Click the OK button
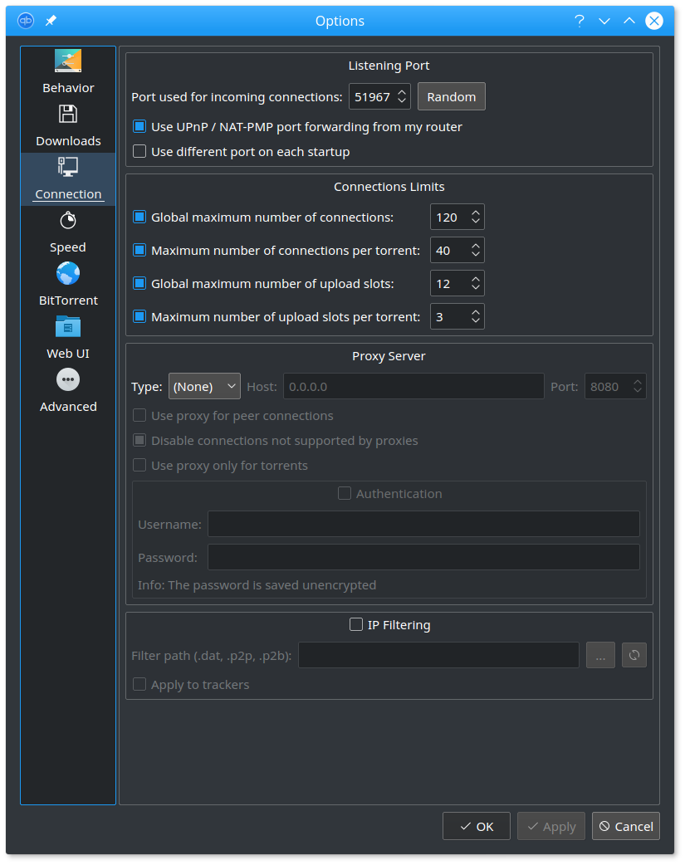The image size is (685, 865). click(477, 826)
